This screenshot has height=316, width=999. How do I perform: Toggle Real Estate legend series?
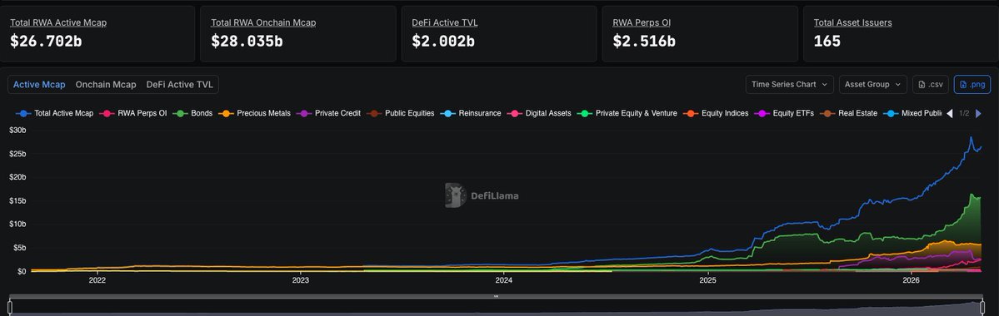coord(849,113)
